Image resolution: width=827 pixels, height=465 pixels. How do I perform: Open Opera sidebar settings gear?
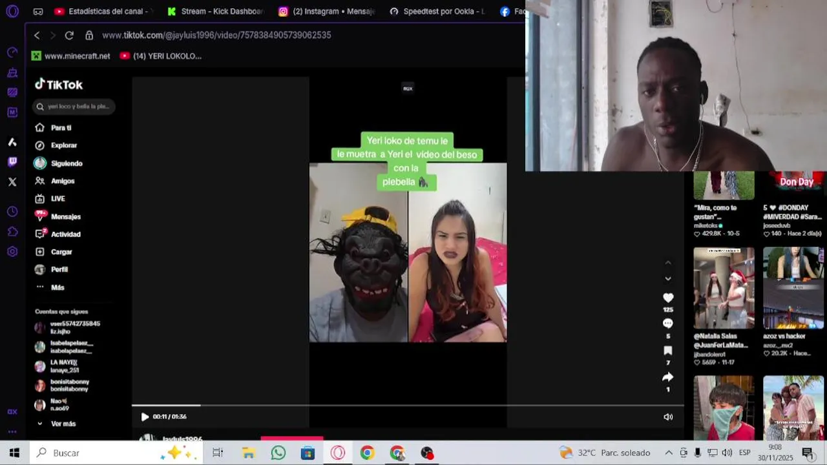[x=12, y=251]
